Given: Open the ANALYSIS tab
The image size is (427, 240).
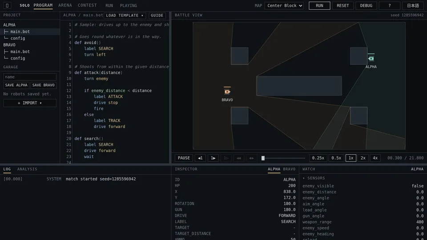Looking at the screenshot, I should [x=27, y=169].
